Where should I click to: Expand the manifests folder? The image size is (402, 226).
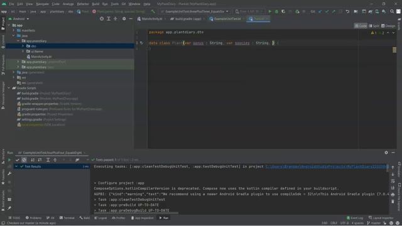tap(14, 31)
